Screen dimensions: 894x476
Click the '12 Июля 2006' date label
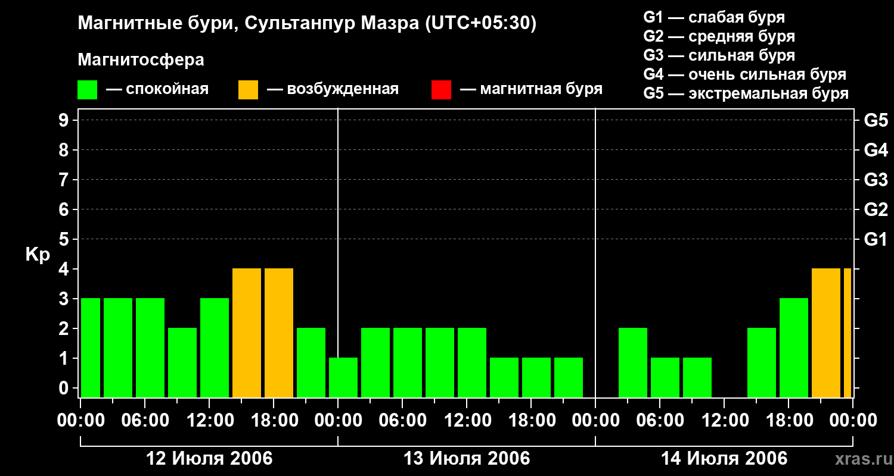tap(209, 459)
